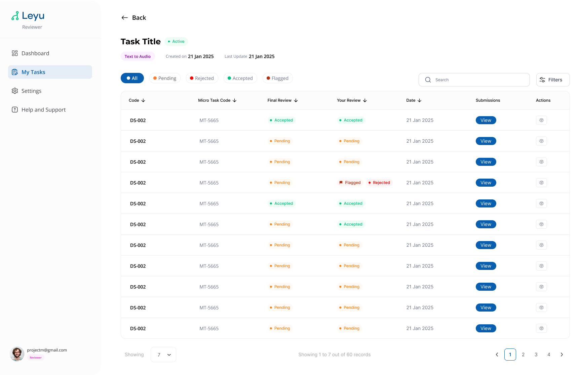Click the eye icon in first row

[541, 120]
